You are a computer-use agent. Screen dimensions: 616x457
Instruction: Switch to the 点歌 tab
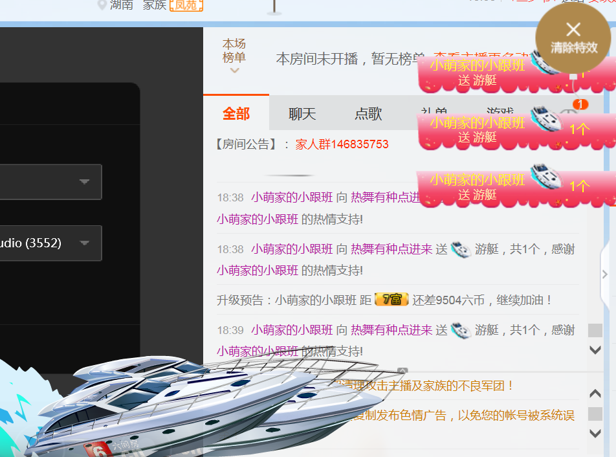[368, 113]
